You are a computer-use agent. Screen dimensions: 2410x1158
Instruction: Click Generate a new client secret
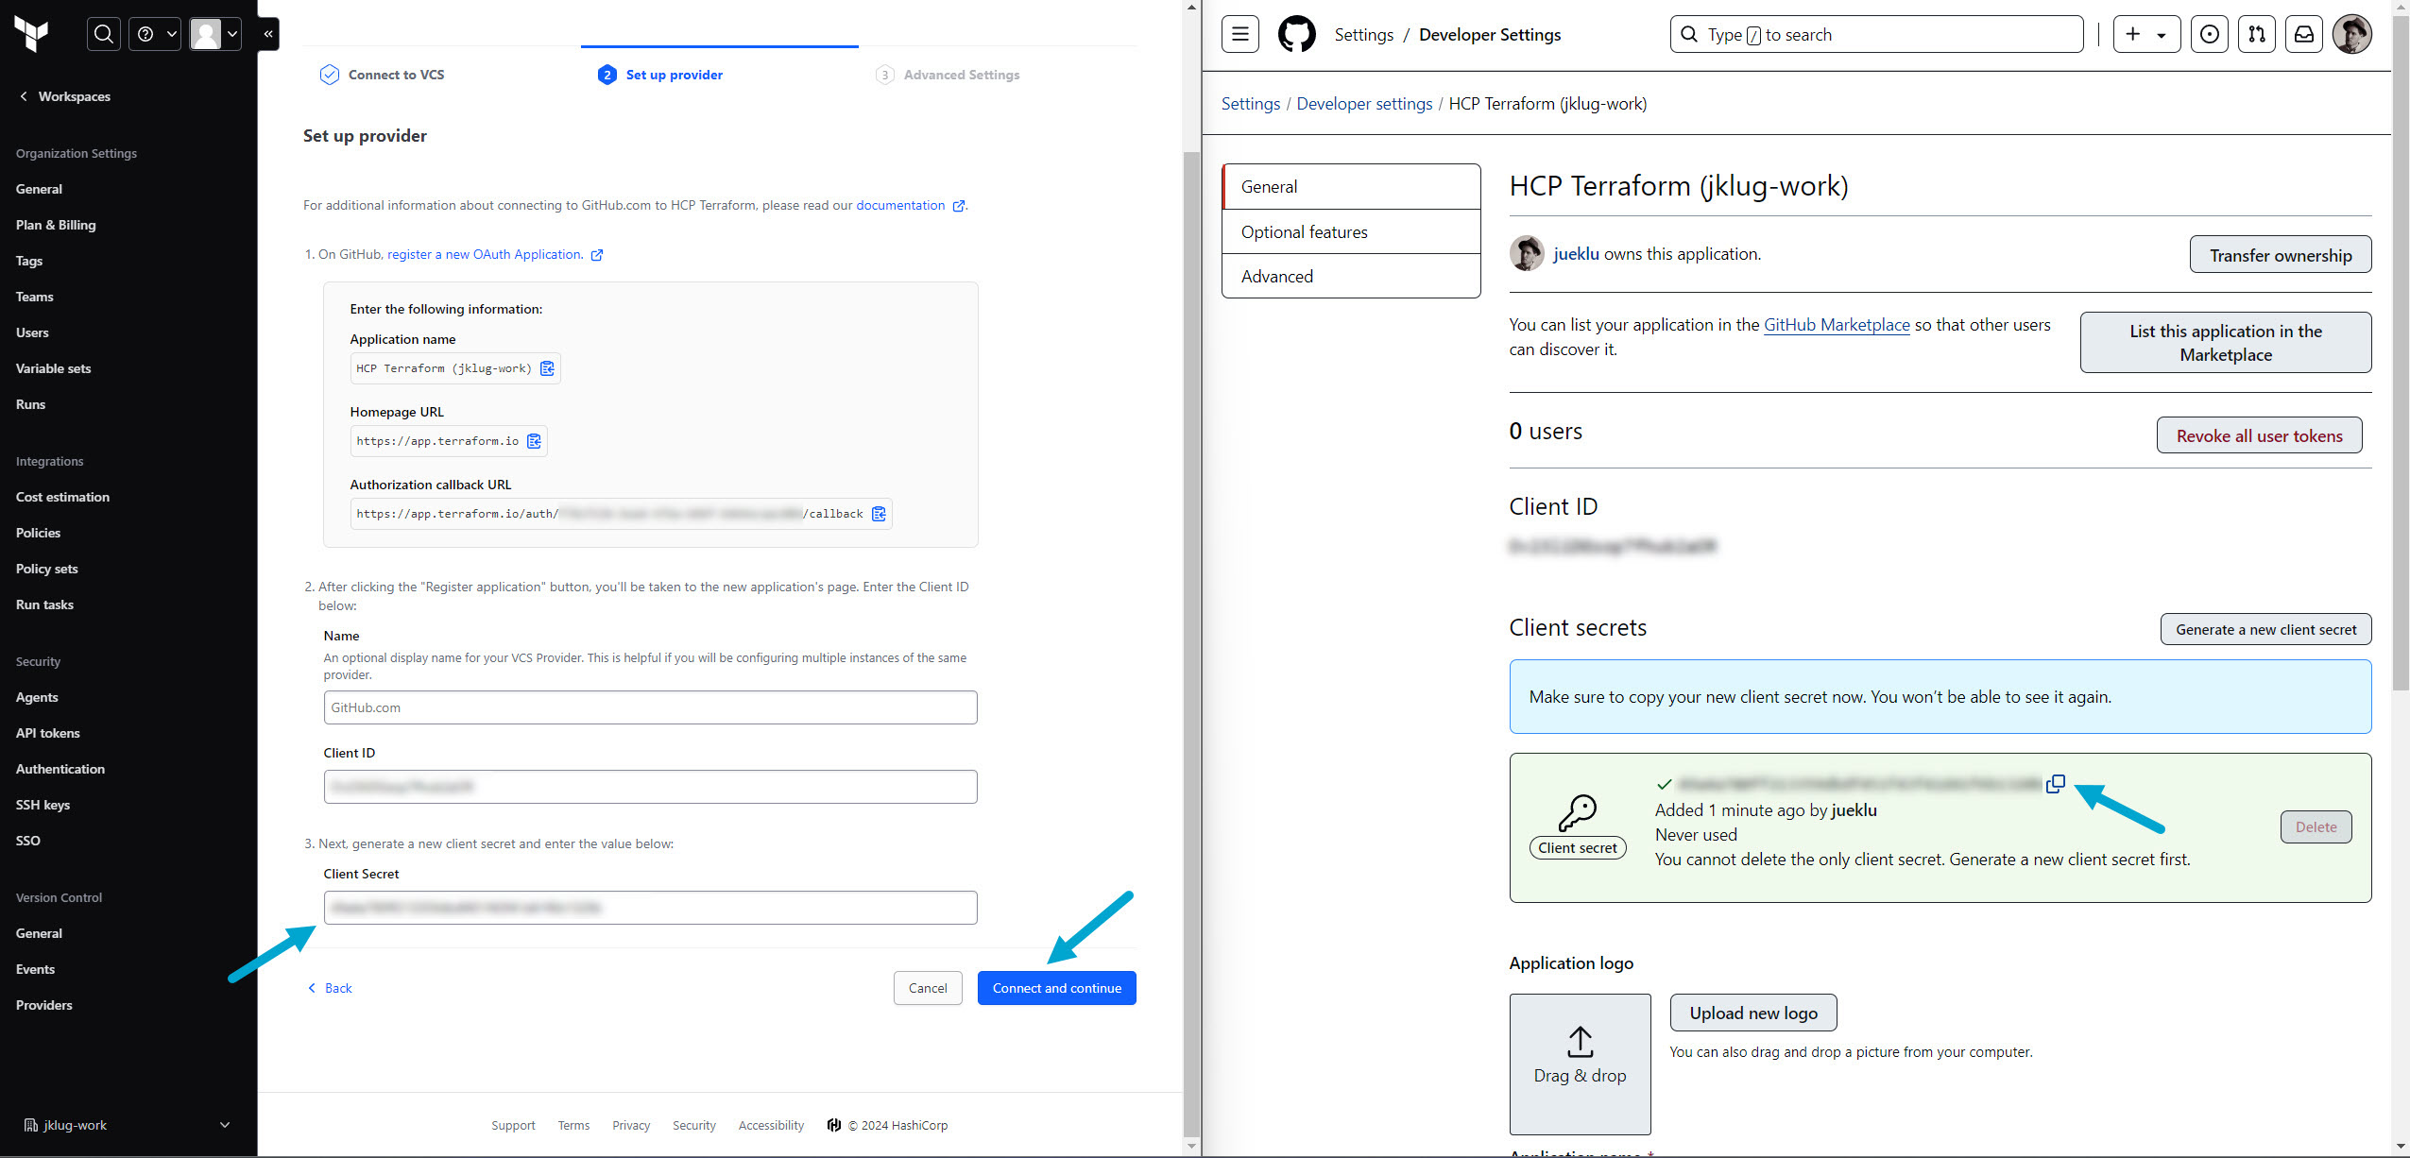point(2265,629)
